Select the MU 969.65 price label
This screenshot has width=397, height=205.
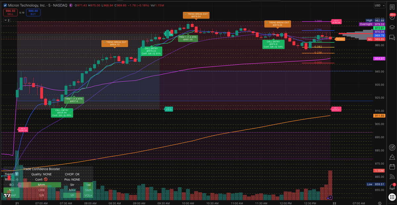(x=376, y=39)
